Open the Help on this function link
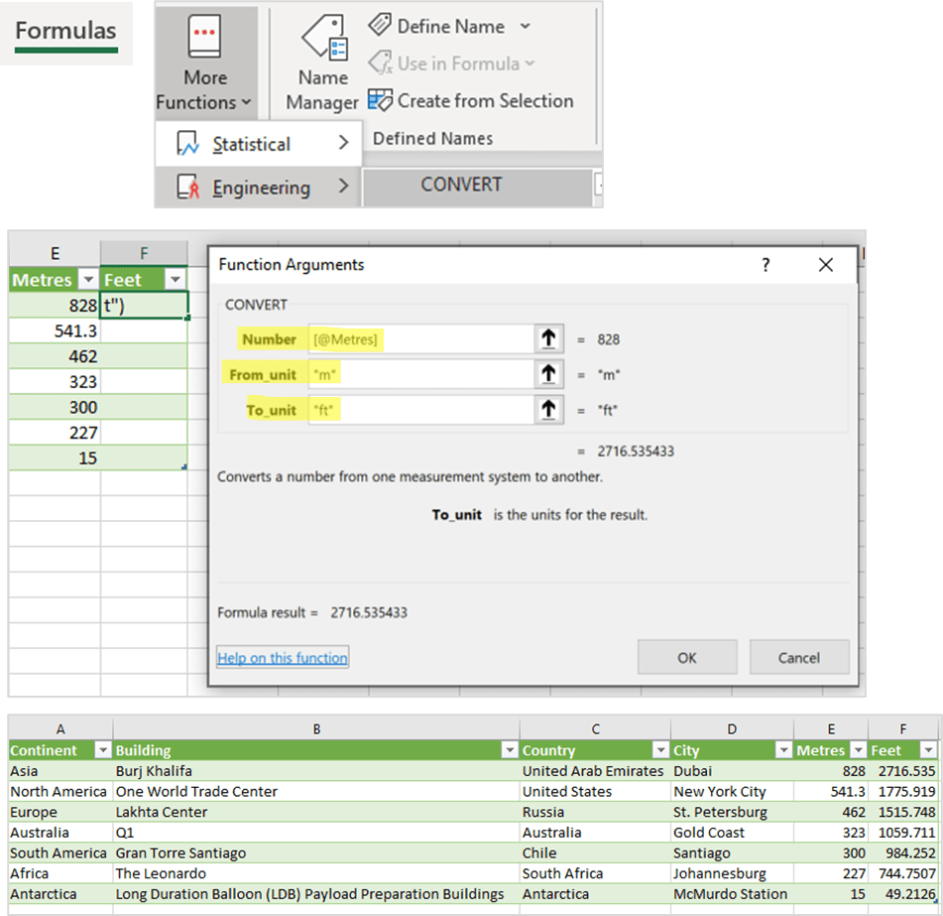This screenshot has width=943, height=916. pos(283,658)
